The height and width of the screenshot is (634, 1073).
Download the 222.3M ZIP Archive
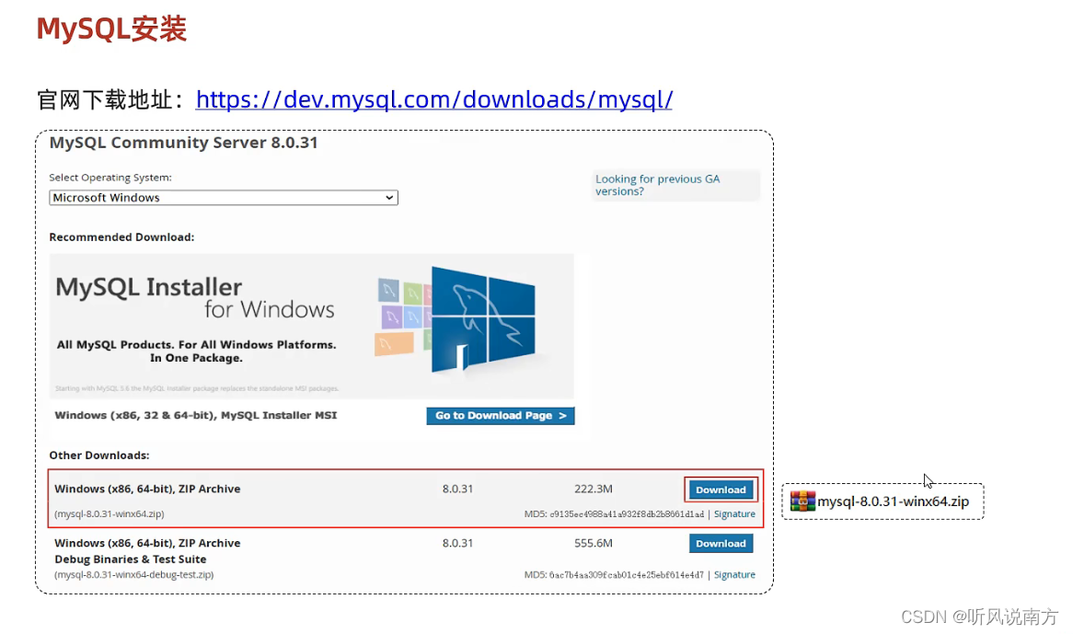click(x=721, y=490)
